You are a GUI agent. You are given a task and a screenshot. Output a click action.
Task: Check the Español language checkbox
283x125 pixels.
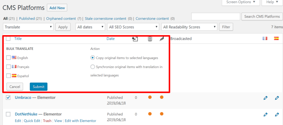pyautogui.click(x=9, y=76)
